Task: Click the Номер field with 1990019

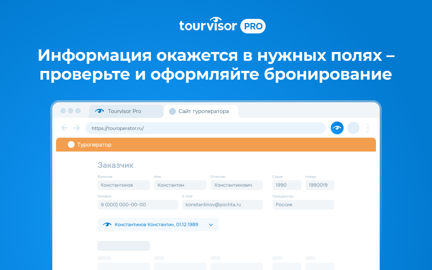Action: (320, 185)
